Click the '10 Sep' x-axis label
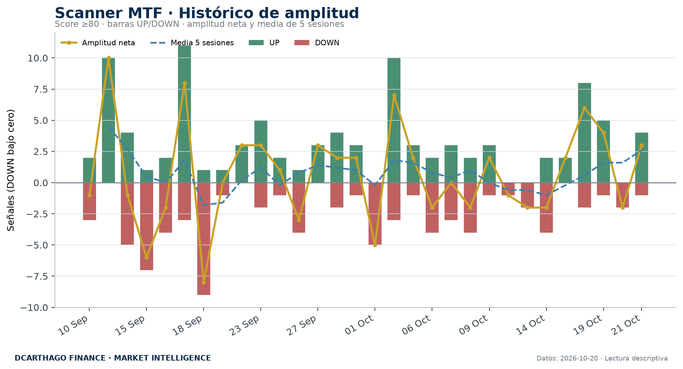This screenshot has height=369, width=683. pyautogui.click(x=73, y=325)
